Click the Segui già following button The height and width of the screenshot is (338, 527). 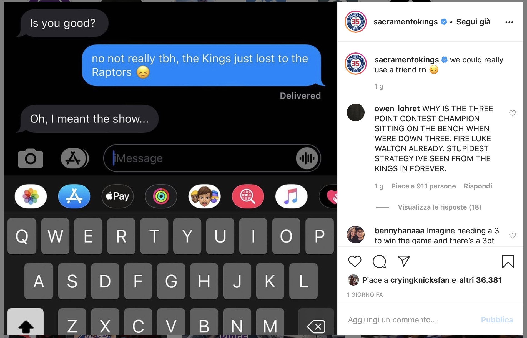(473, 22)
